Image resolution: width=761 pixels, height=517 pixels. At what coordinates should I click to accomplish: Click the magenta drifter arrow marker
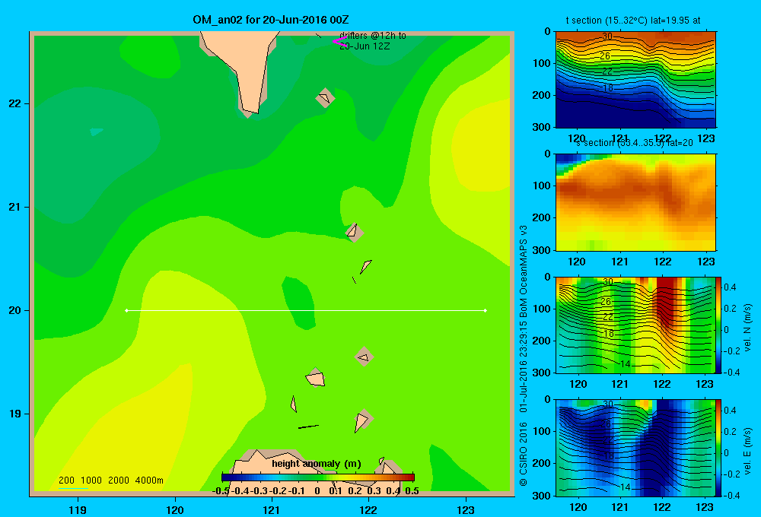339,41
